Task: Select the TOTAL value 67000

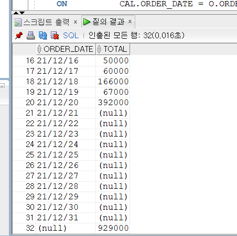Action: 113,92
